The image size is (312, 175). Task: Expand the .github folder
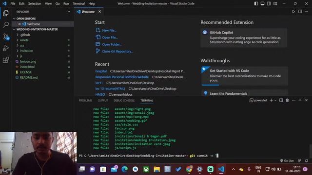click(18, 35)
